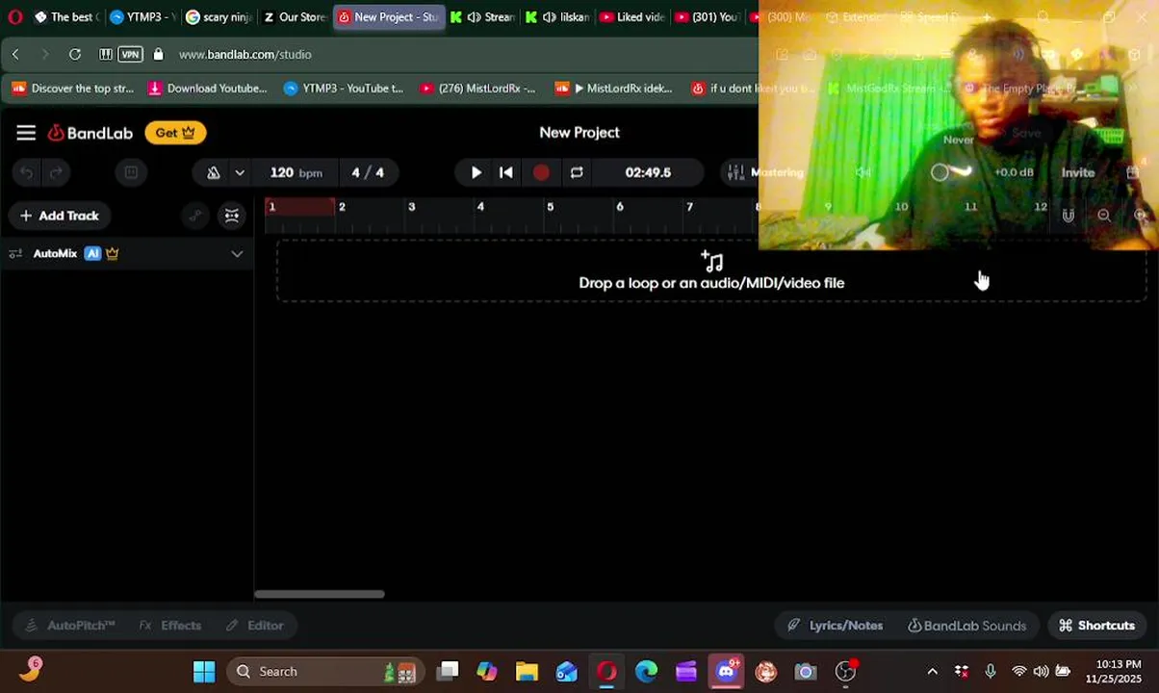1159x693 pixels.
Task: Show keyboard Shortcuts
Action: (1096, 626)
